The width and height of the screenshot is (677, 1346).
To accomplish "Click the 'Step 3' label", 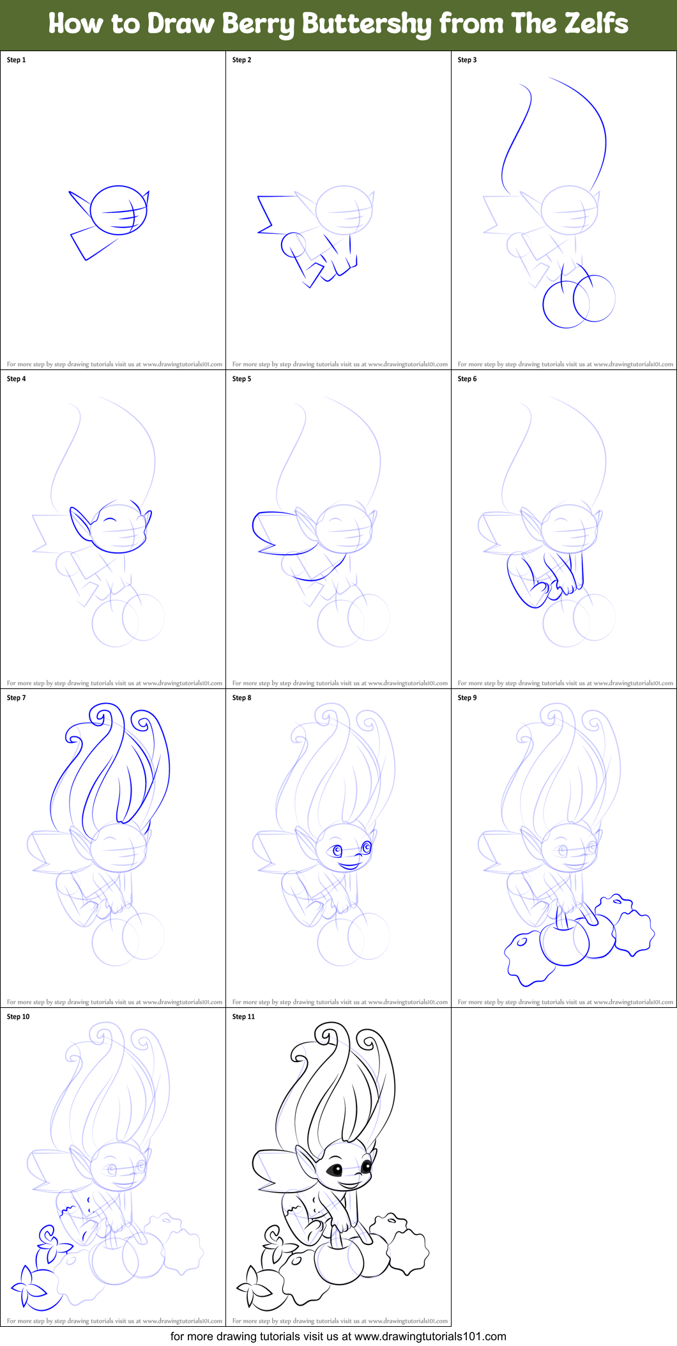I will [468, 60].
